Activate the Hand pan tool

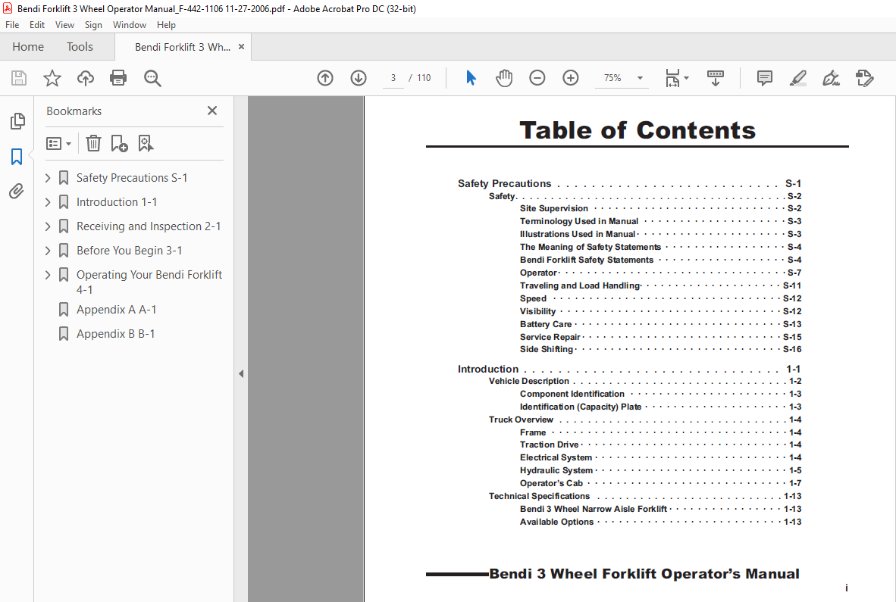point(503,77)
